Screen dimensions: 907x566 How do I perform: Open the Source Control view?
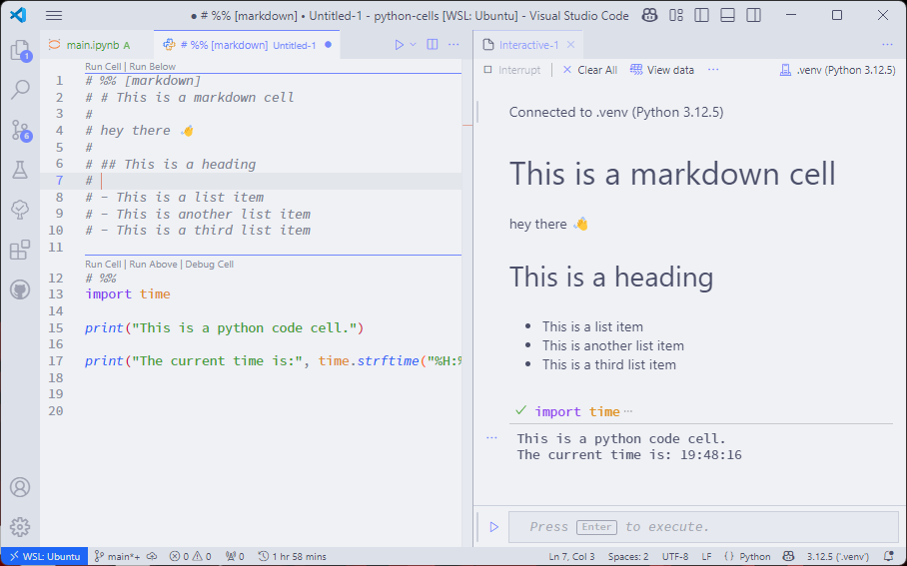pyautogui.click(x=20, y=130)
